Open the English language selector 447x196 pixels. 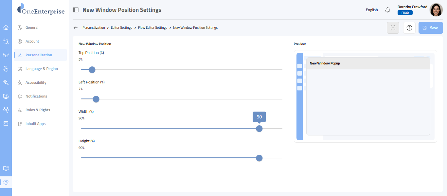click(x=372, y=10)
